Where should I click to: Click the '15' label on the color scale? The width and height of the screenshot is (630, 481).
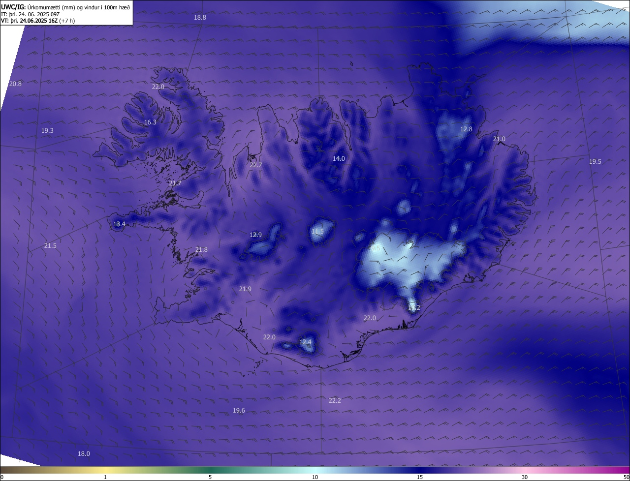[420, 477]
